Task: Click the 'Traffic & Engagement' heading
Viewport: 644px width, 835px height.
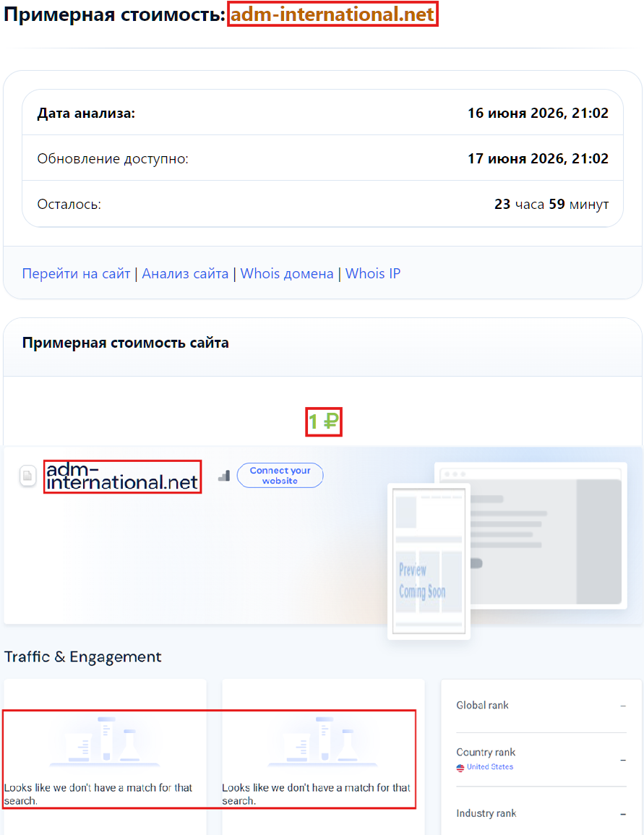Action: click(x=82, y=656)
